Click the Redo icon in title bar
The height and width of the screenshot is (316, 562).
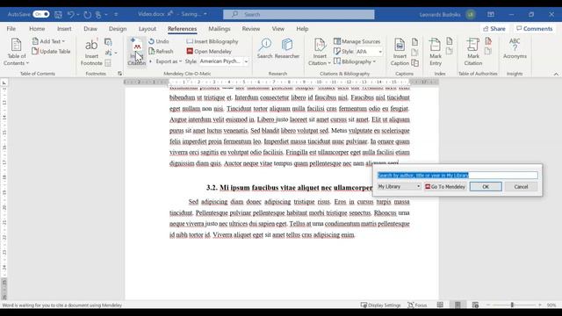tap(87, 14)
